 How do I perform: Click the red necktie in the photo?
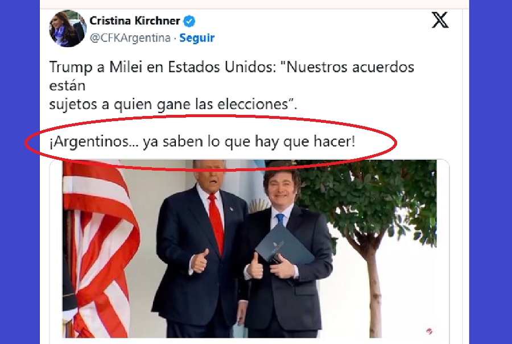(x=216, y=222)
